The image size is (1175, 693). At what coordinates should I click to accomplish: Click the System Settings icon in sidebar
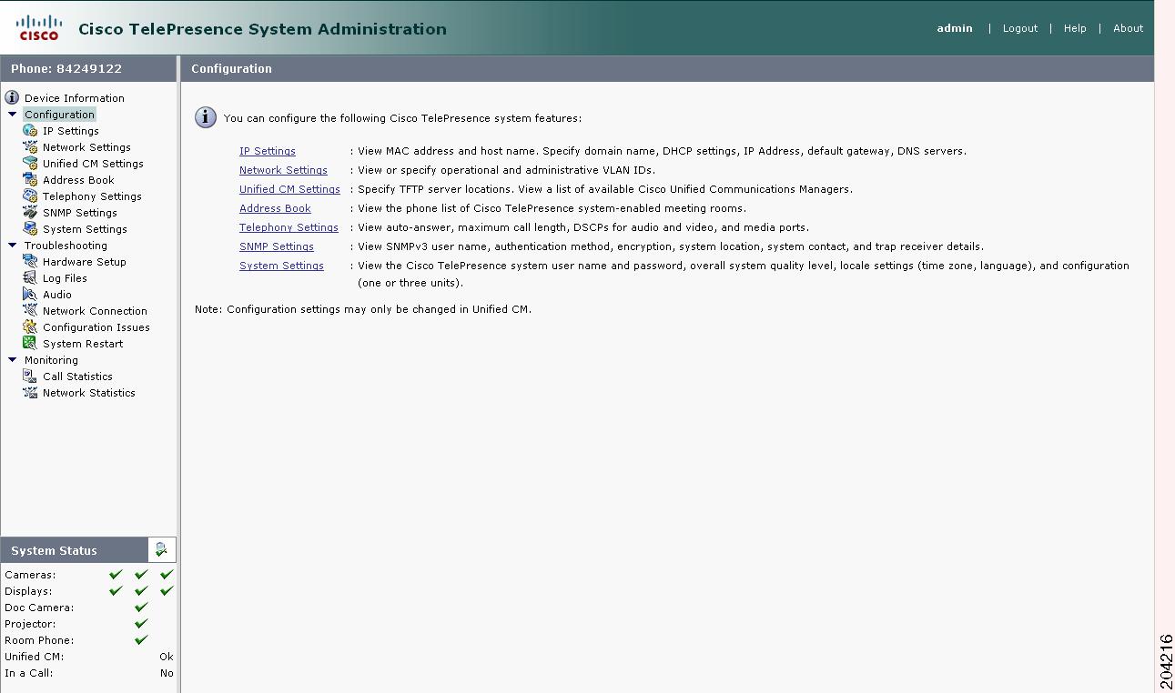30,228
